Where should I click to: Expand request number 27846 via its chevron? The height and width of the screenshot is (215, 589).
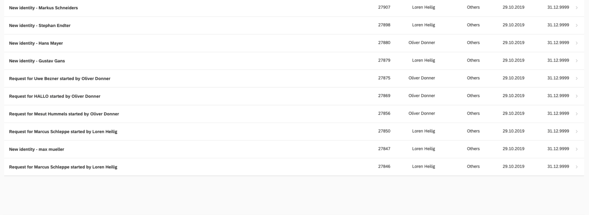coord(576,167)
